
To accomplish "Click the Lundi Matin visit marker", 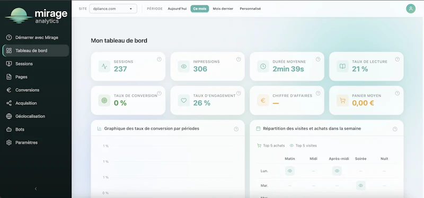I will pyautogui.click(x=289, y=170).
